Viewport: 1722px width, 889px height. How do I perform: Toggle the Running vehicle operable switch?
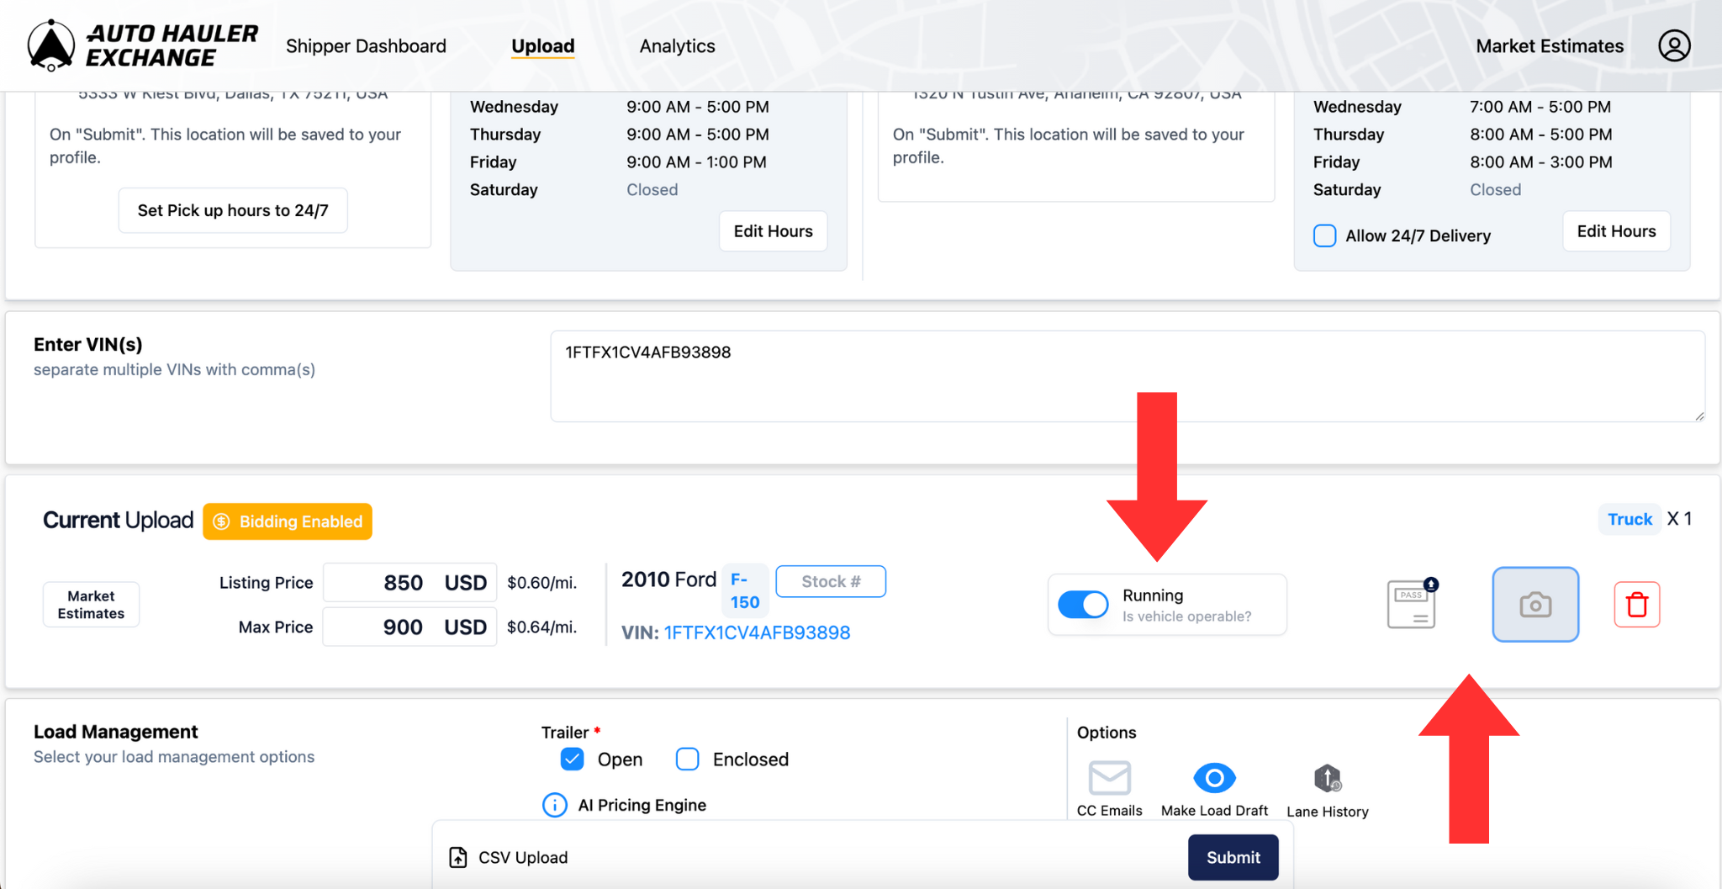(1084, 604)
